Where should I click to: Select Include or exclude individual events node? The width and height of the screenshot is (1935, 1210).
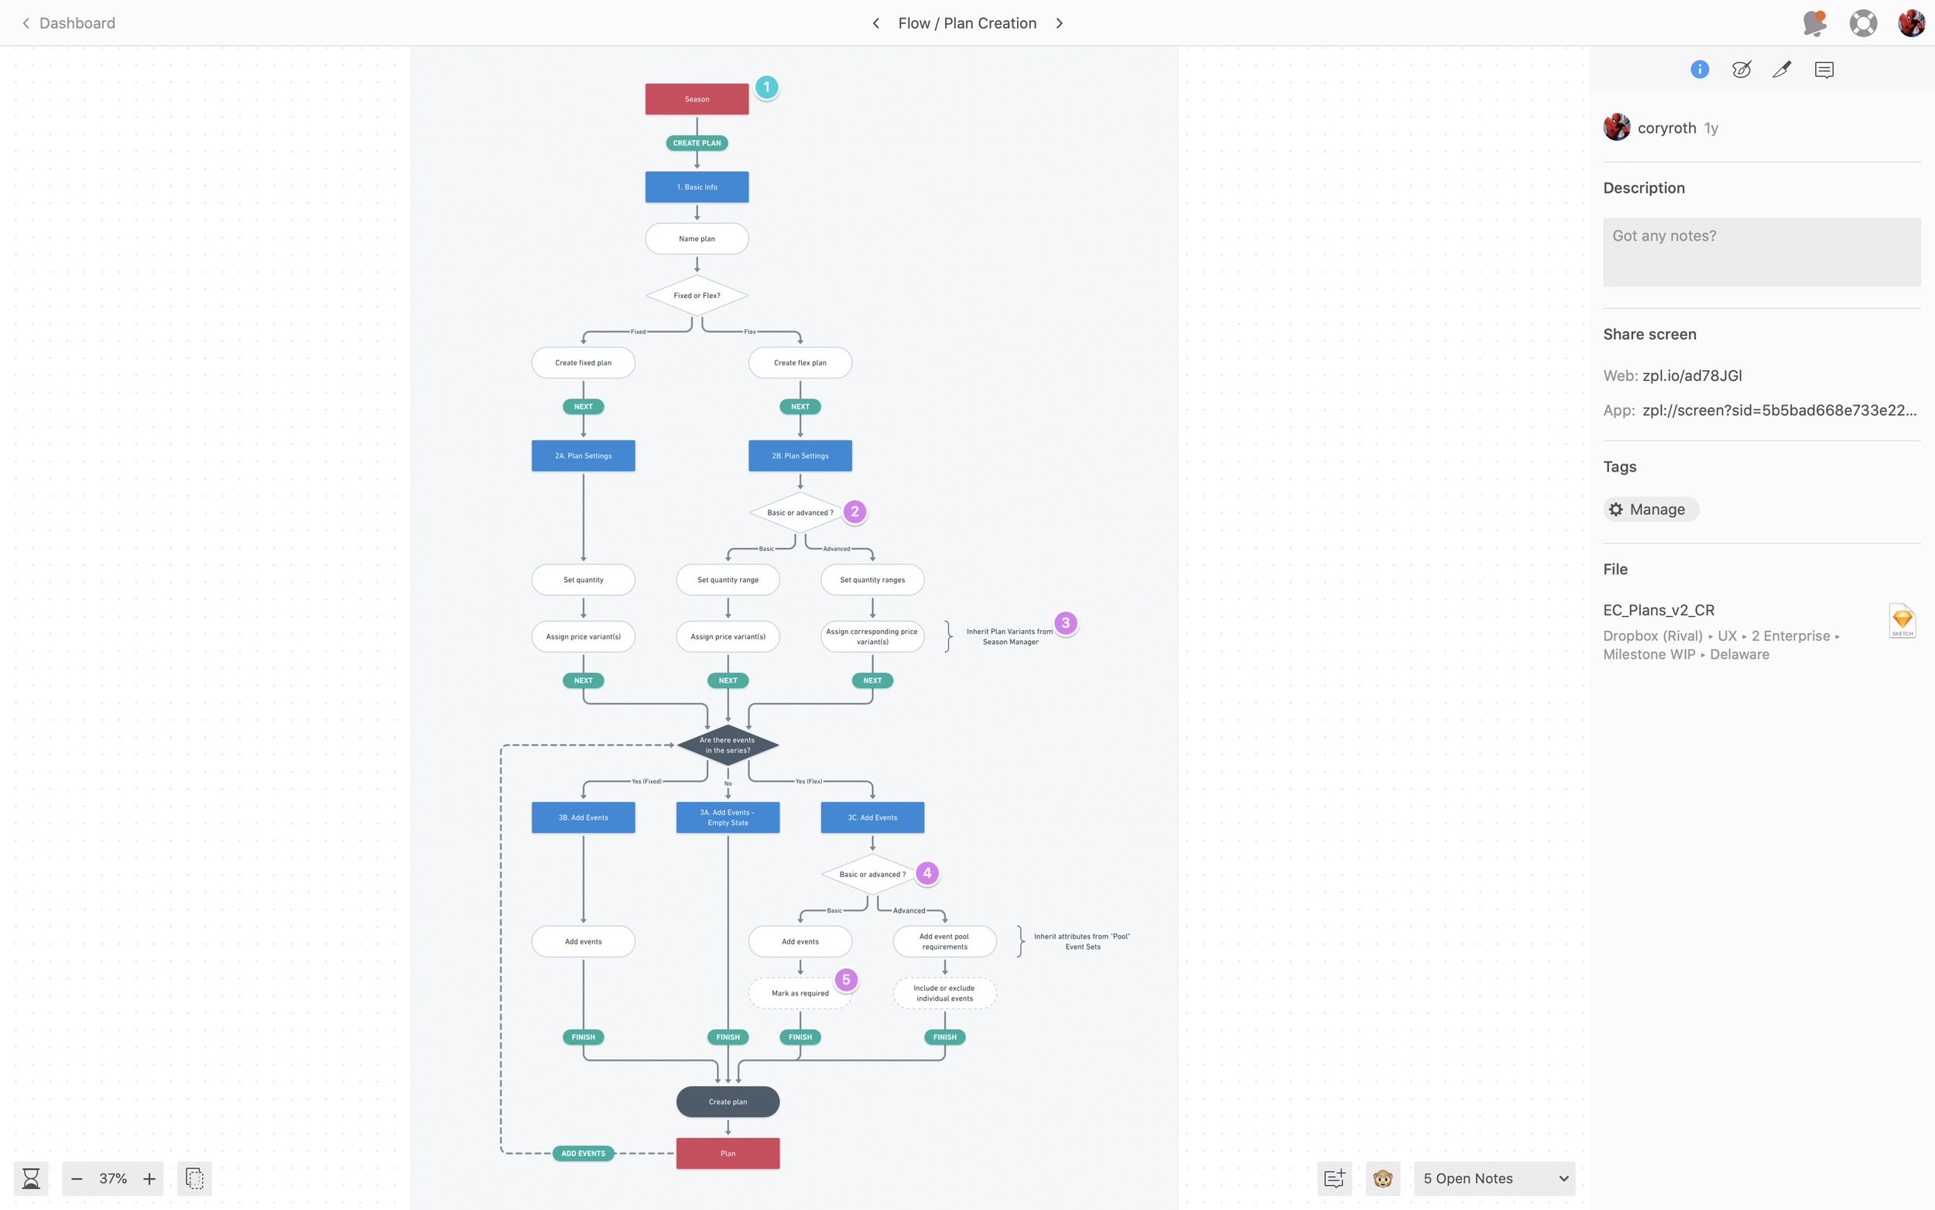(x=945, y=993)
